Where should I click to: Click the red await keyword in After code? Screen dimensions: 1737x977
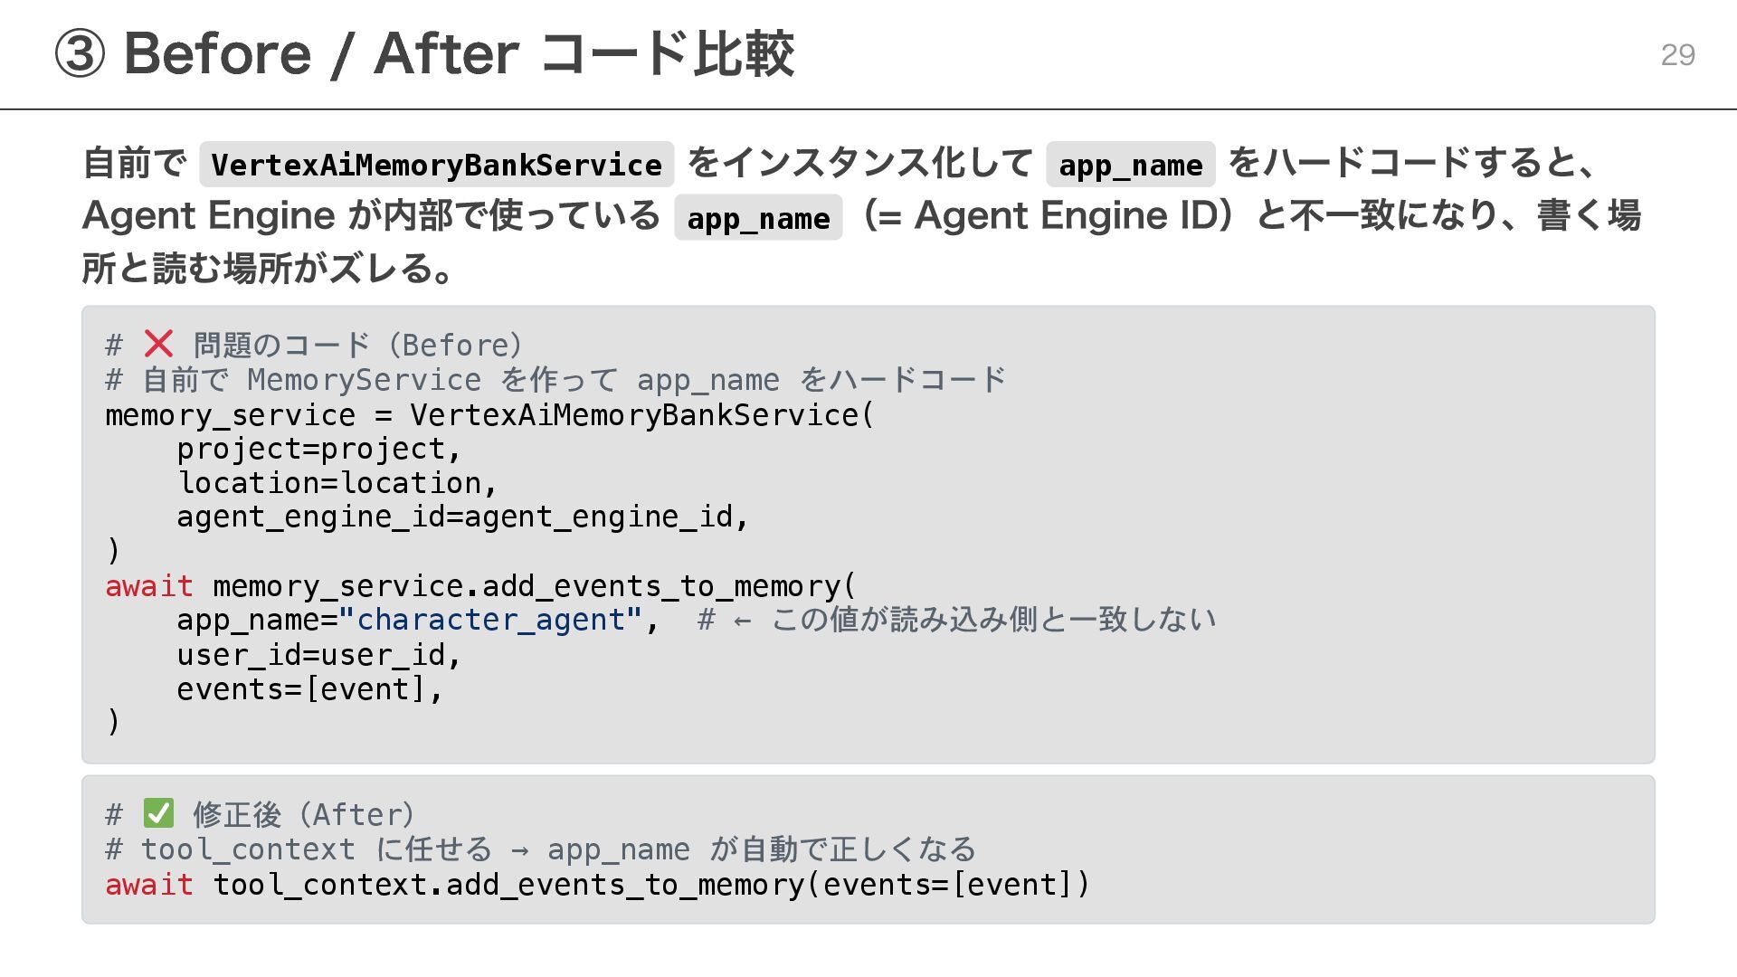tap(149, 884)
